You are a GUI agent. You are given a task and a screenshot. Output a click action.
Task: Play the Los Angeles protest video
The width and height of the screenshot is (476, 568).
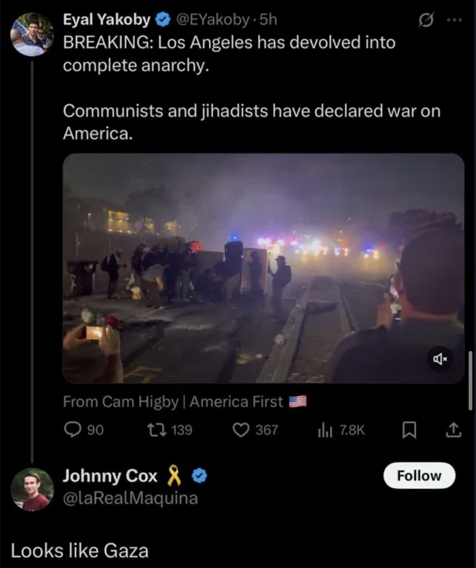pos(263,268)
